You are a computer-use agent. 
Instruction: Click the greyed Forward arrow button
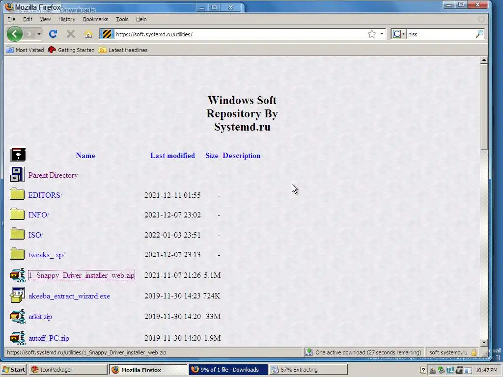click(29, 34)
